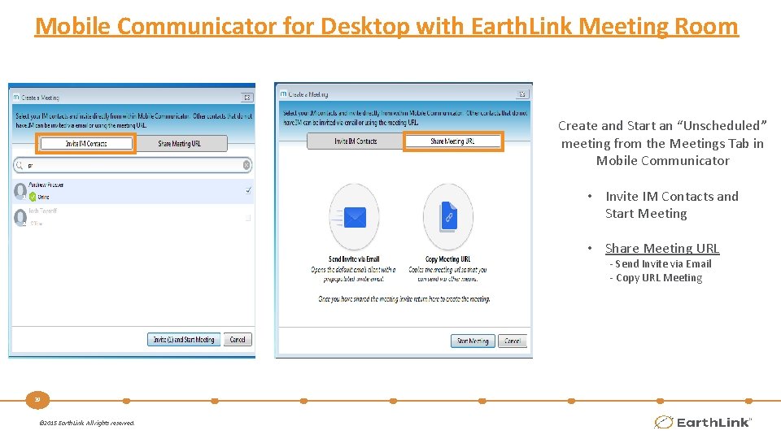Click Send Invite via Email icon

(355, 217)
